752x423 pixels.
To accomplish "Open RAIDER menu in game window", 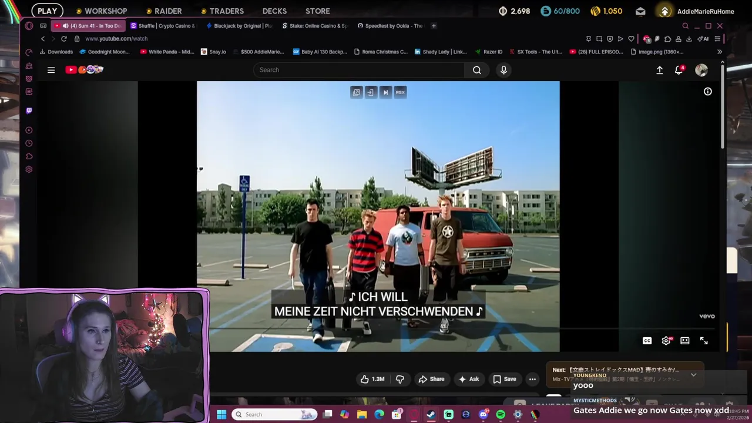I will click(164, 11).
